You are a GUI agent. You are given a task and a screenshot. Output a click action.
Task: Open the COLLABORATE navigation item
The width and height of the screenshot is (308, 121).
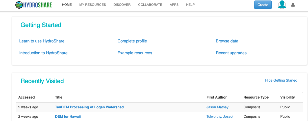150,5
